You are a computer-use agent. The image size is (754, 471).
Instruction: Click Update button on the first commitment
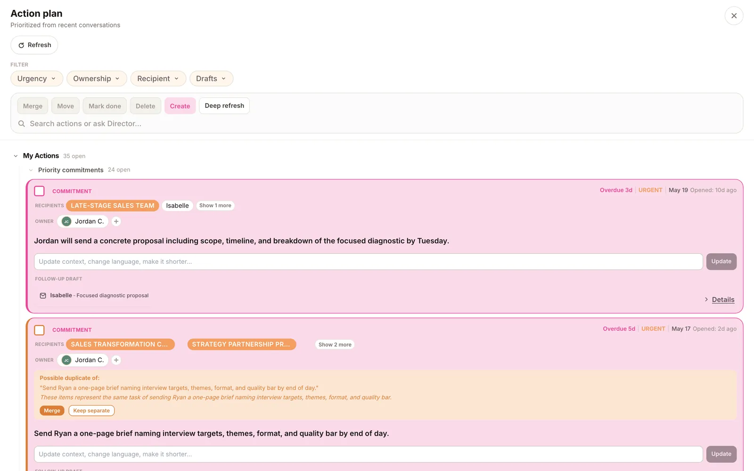pos(721,262)
